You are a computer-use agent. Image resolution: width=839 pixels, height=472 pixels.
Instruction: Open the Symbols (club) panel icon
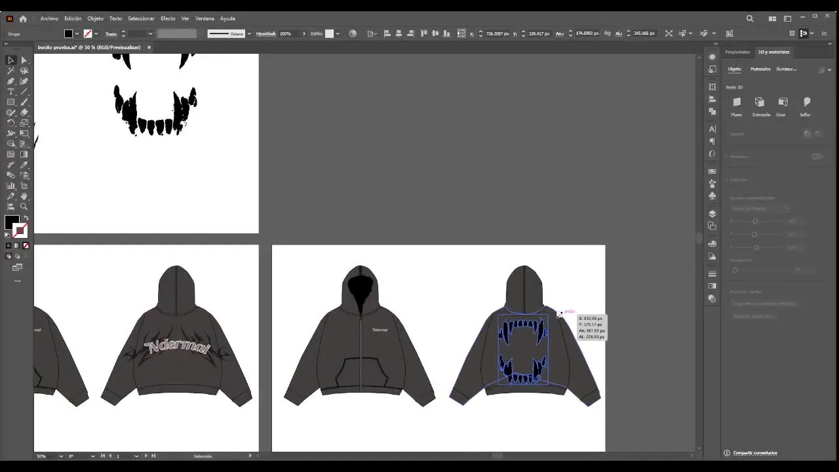(712, 196)
